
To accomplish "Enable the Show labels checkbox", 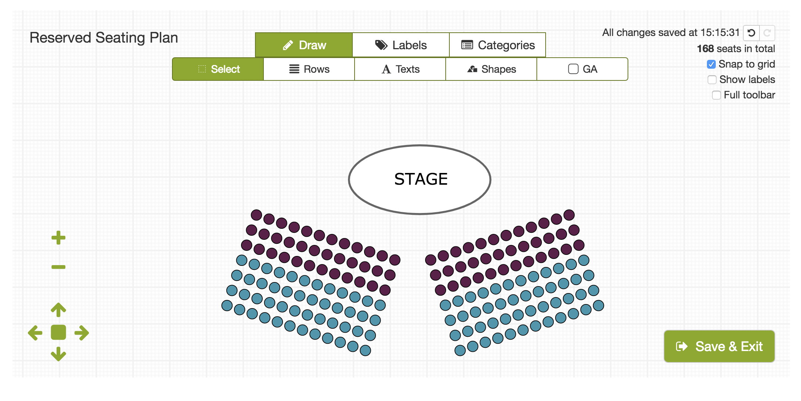I will coord(712,80).
